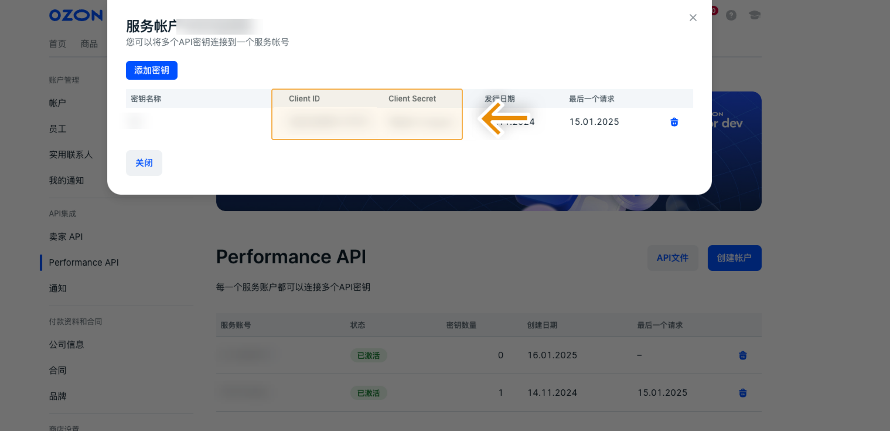Open 我的通知 in the sidebar
The image size is (890, 431).
pos(66,181)
